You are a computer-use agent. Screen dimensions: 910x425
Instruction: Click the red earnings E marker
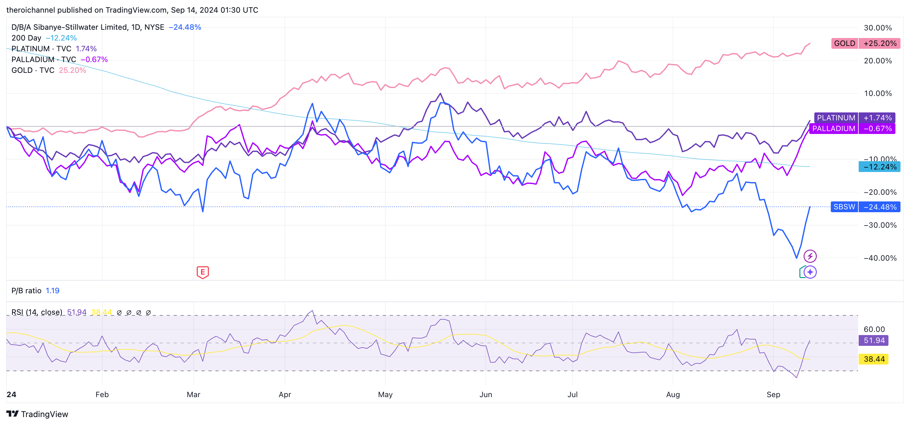[202, 272]
